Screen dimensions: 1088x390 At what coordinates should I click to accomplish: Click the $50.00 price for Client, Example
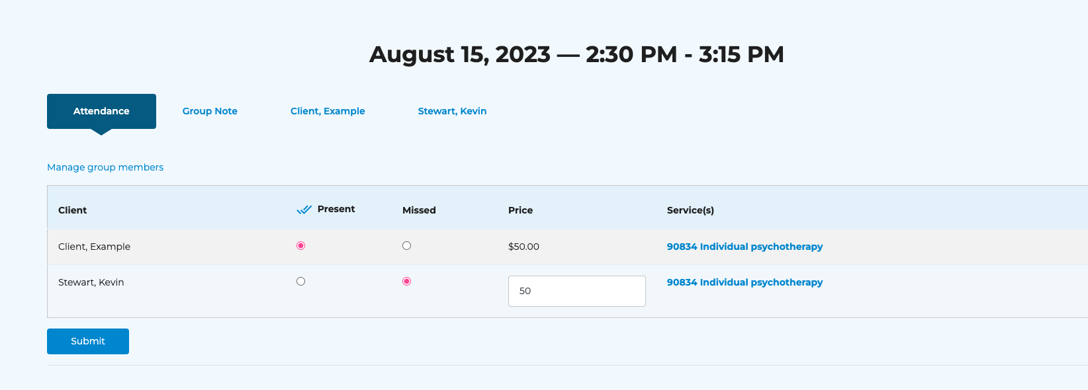coord(523,247)
